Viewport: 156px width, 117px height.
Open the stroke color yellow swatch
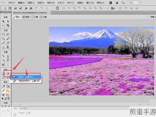pos(8,91)
